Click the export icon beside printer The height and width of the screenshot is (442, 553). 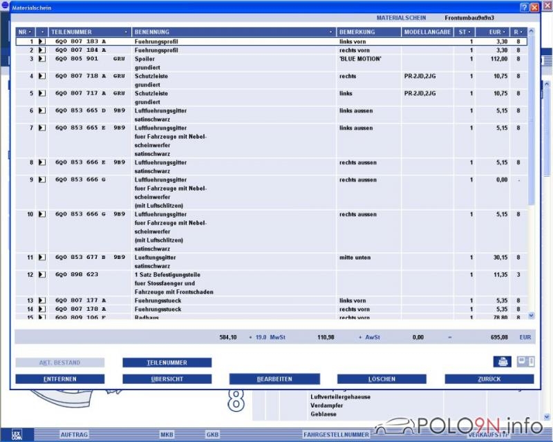coord(525,361)
